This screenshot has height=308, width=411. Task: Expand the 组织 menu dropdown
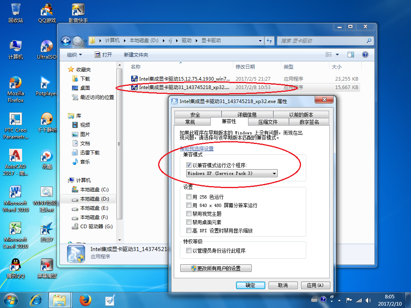[74, 55]
